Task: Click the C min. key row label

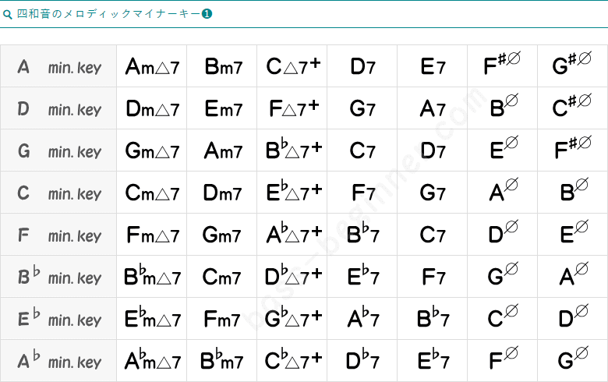Action: click(59, 193)
